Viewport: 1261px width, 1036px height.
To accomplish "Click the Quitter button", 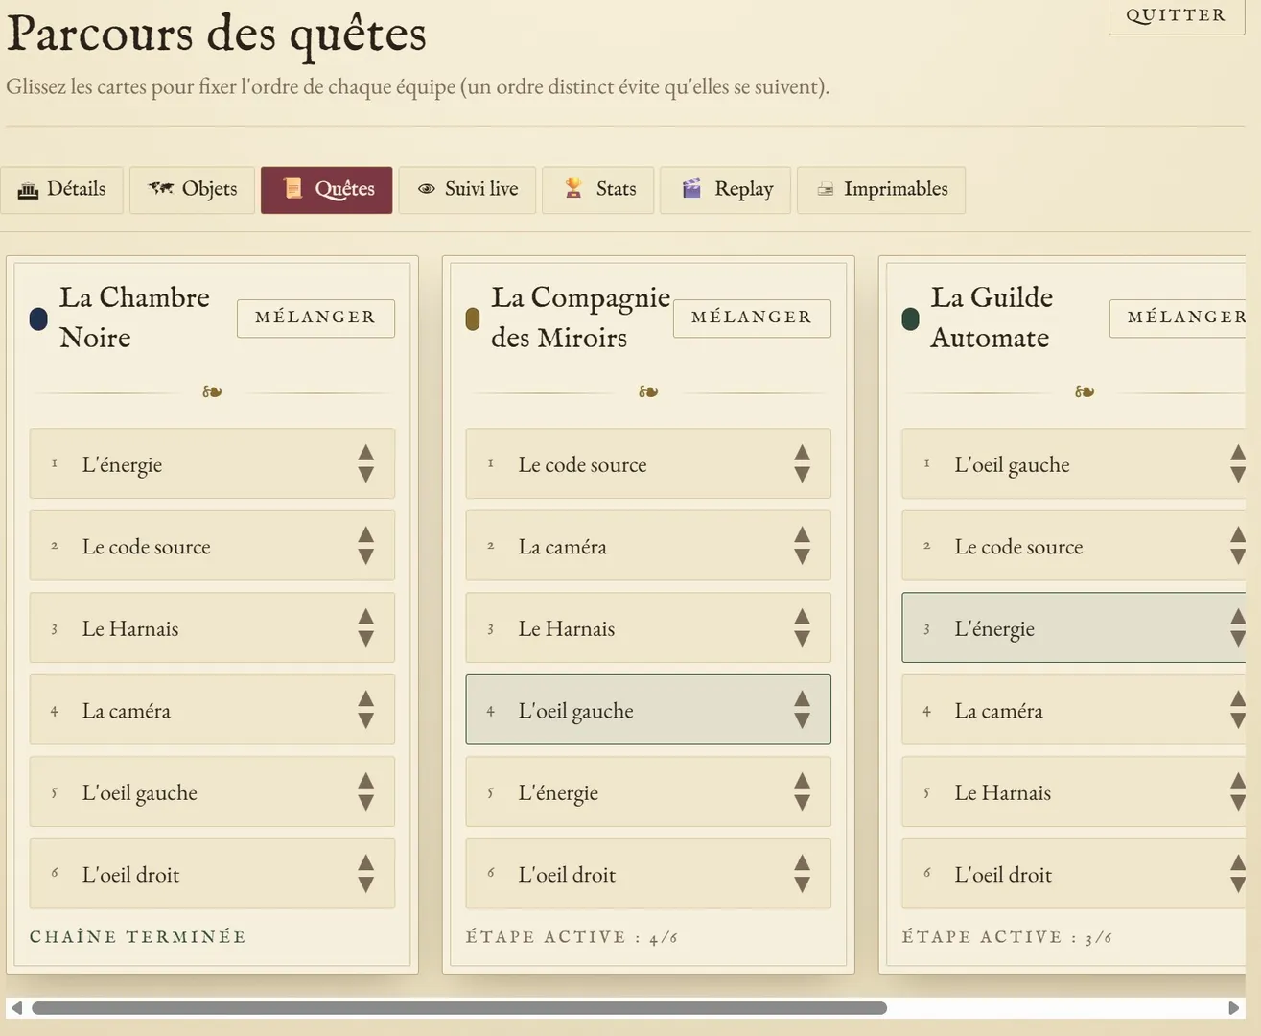I will [x=1177, y=15].
